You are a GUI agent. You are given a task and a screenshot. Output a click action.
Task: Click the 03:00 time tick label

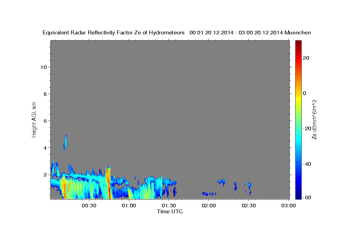pyautogui.click(x=288, y=206)
